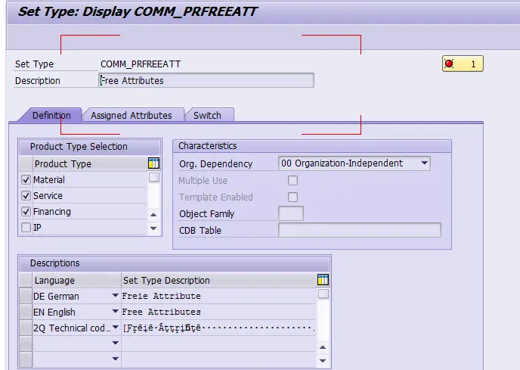Screen dimensions: 520x370
Task: Click the 'Free Attributes' English description cell
Action: click(218, 312)
